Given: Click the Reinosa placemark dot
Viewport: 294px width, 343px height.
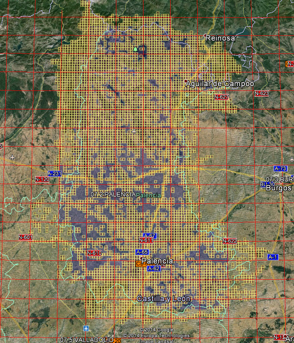Looking at the screenshot, I should coord(205,36).
